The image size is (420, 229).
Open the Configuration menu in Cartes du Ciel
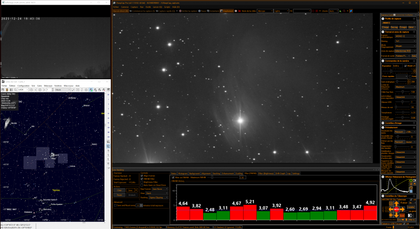(23, 86)
